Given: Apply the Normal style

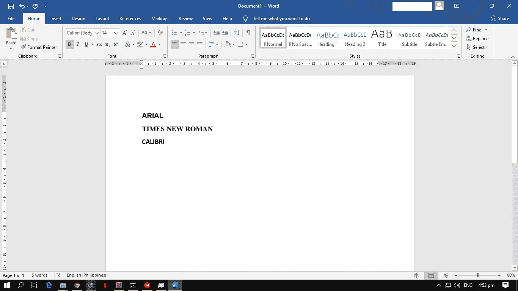Looking at the screenshot, I should click(x=273, y=38).
